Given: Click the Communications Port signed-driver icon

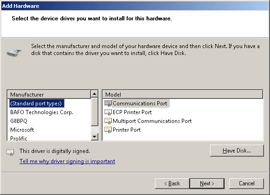Looking at the screenshot, I should coord(108,104).
